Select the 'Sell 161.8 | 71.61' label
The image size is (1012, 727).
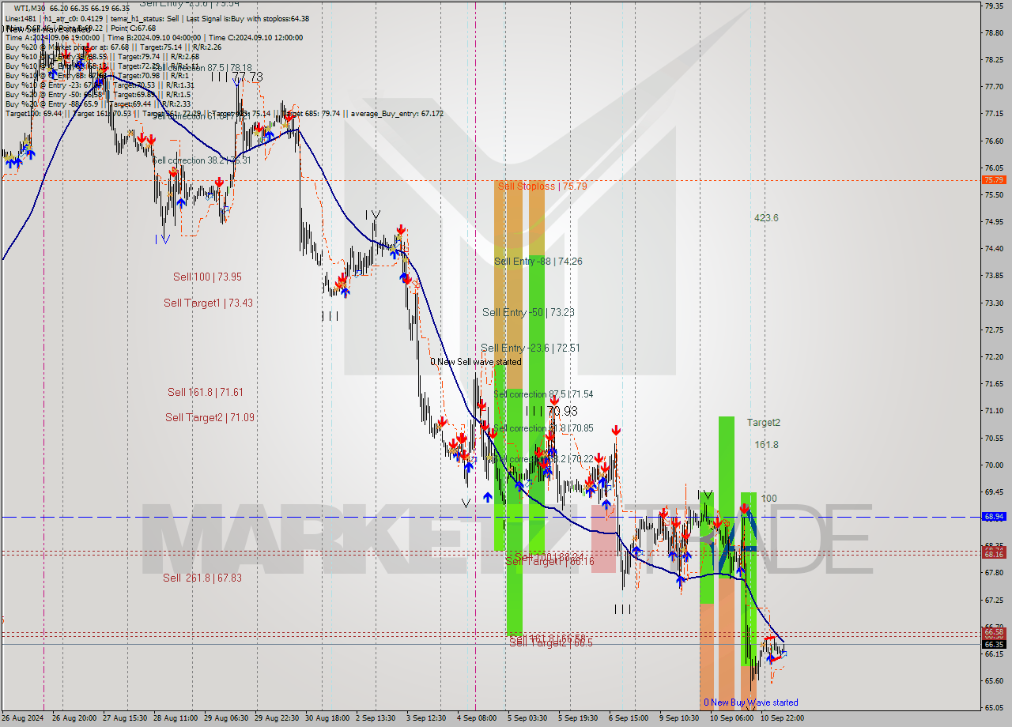pyautogui.click(x=206, y=393)
